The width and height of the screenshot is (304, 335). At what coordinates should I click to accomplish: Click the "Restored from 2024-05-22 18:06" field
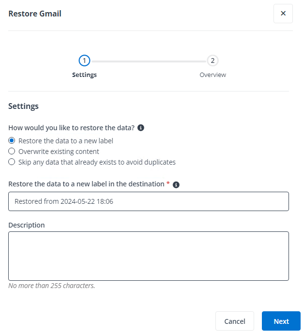point(148,201)
